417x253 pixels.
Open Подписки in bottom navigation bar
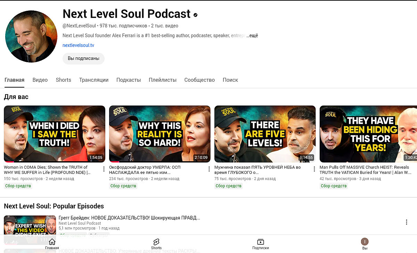[260, 242]
